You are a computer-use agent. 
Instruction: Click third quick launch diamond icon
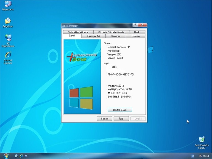(26, 156)
